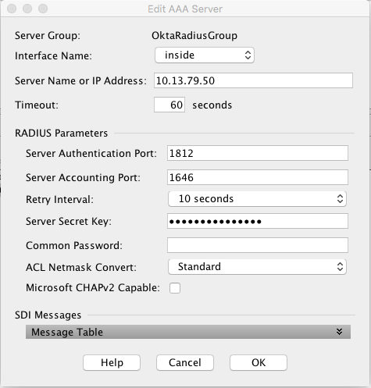Click the Timeout seconds field
371x388 pixels.
(169, 105)
